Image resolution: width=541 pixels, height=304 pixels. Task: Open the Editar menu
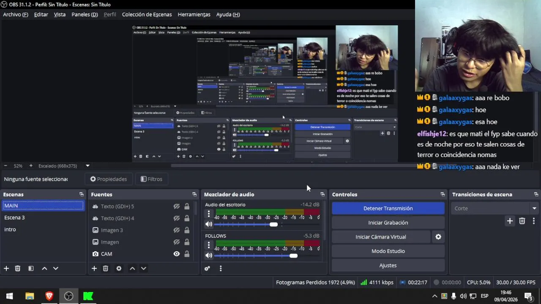pyautogui.click(x=41, y=14)
